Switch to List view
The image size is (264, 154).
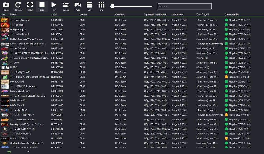89,6
